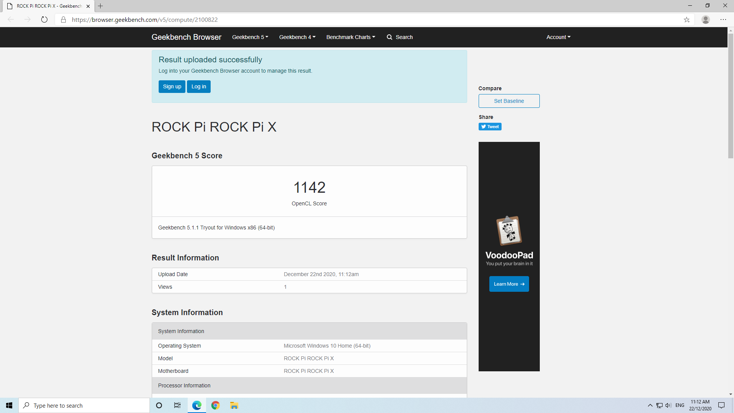Close the ROCK Pi Geekbench tab

[x=88, y=6]
